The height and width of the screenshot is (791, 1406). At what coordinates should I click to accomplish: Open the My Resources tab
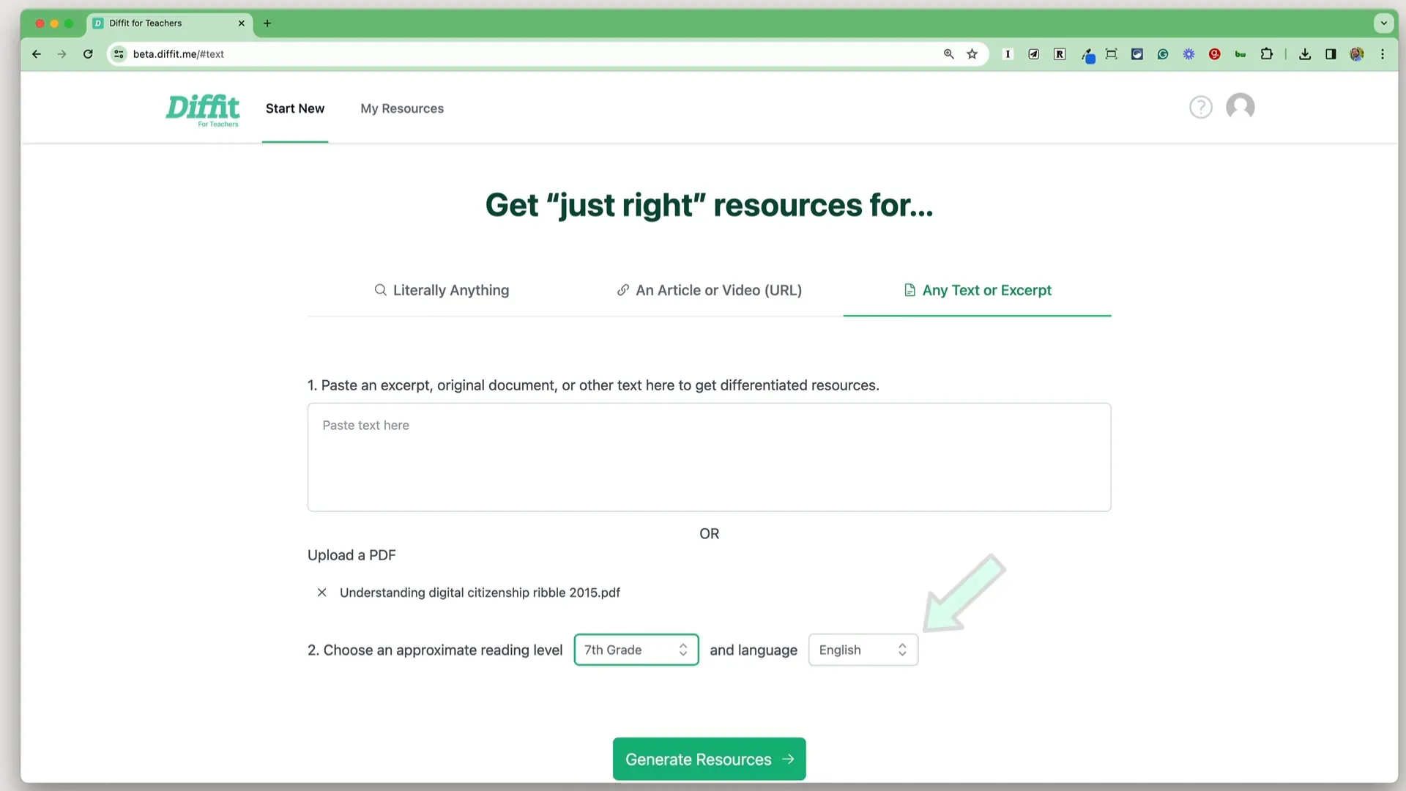(x=402, y=108)
